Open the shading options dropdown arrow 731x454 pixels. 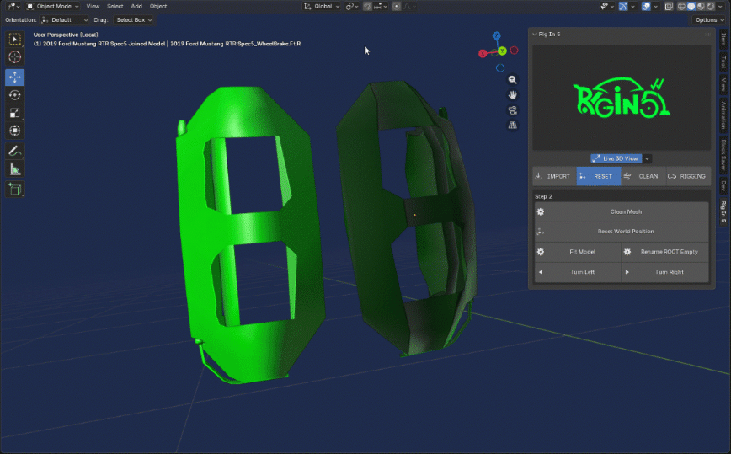[720, 6]
